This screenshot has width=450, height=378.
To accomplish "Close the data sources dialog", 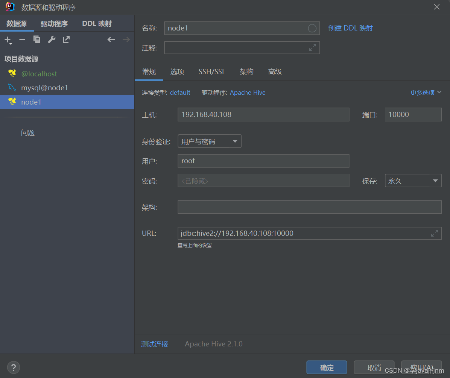I will coord(436,7).
